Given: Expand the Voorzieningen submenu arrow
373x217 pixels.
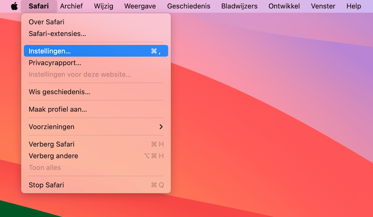Looking at the screenshot, I should point(161,127).
